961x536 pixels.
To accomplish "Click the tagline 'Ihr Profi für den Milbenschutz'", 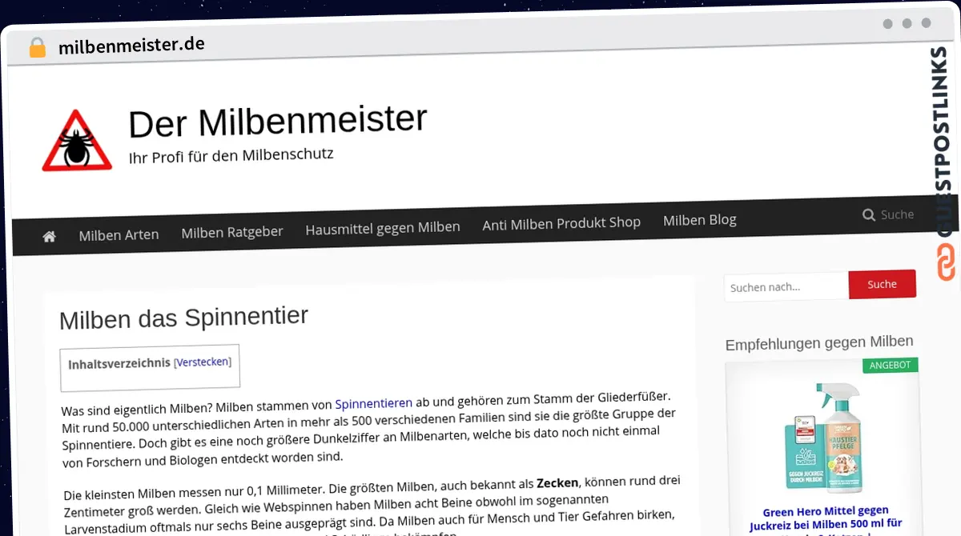I will pos(231,155).
